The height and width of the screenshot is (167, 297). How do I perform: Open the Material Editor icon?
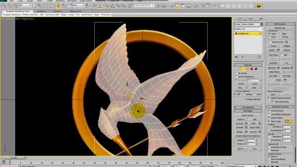195,6
